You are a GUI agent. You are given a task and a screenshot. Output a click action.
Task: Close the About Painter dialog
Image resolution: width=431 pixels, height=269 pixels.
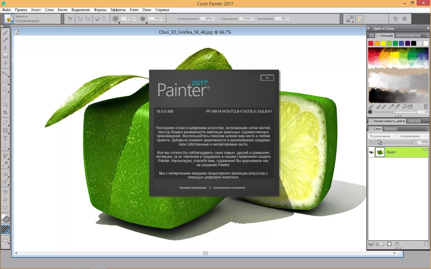tap(267, 78)
